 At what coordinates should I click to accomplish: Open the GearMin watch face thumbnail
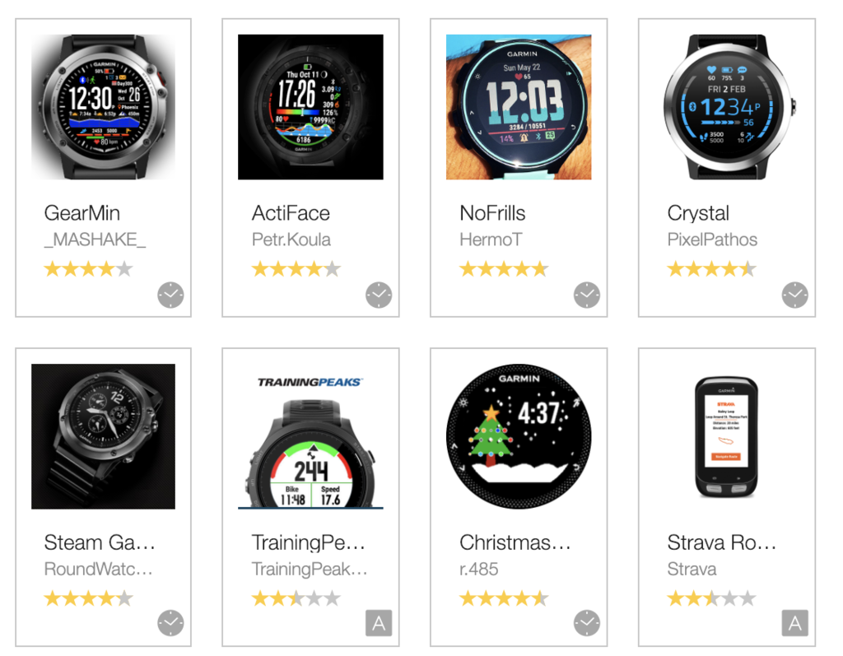point(103,107)
